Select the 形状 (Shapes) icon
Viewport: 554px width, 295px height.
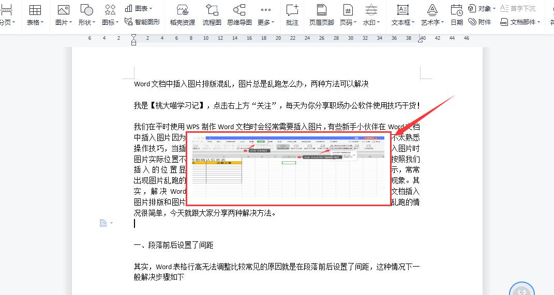pos(86,10)
